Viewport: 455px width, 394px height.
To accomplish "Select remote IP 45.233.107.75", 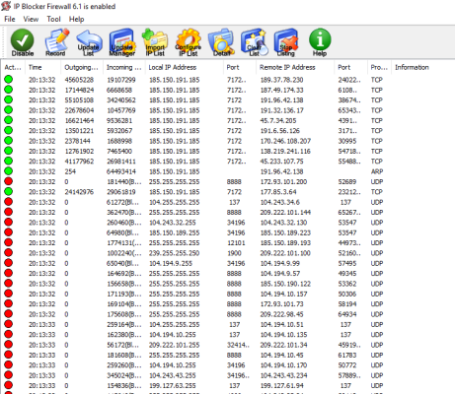I will (x=281, y=162).
